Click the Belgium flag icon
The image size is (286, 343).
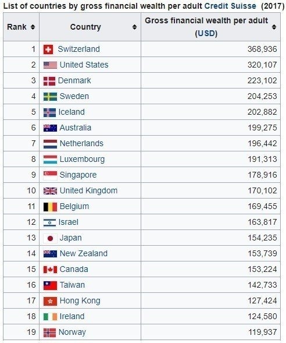click(x=50, y=207)
